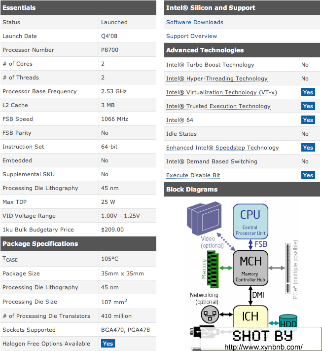The image size is (322, 351).
Task: Click the 2.53 GHz base frequency value
Action: (114, 91)
